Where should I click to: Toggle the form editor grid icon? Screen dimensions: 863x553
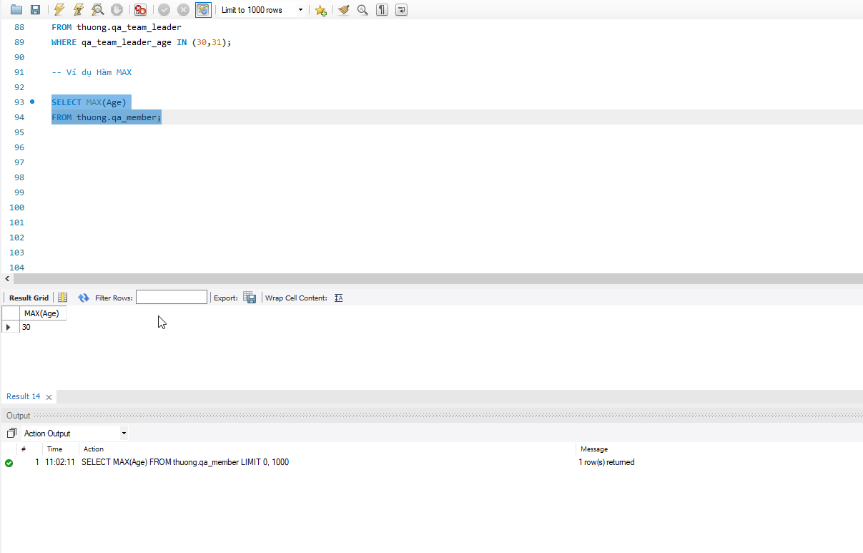click(63, 298)
